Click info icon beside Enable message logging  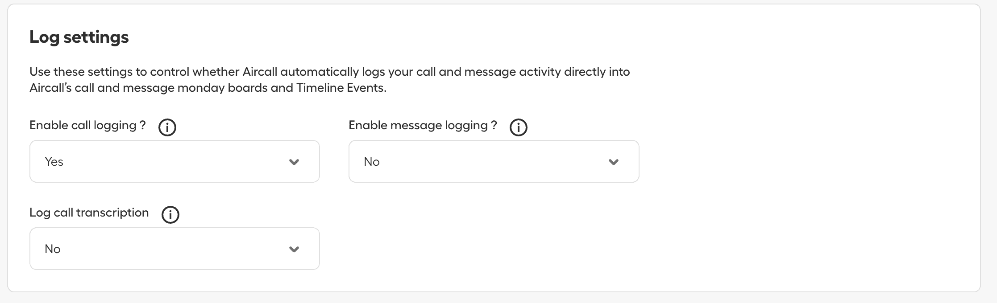(x=518, y=127)
